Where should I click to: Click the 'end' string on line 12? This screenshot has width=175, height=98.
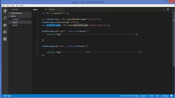coord(62,46)
